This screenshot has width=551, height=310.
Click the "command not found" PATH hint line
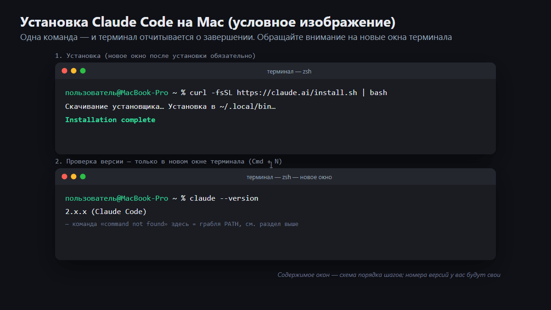[x=182, y=224]
